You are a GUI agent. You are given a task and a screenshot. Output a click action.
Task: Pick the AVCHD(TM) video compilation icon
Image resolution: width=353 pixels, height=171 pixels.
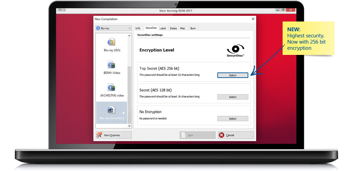[111, 87]
